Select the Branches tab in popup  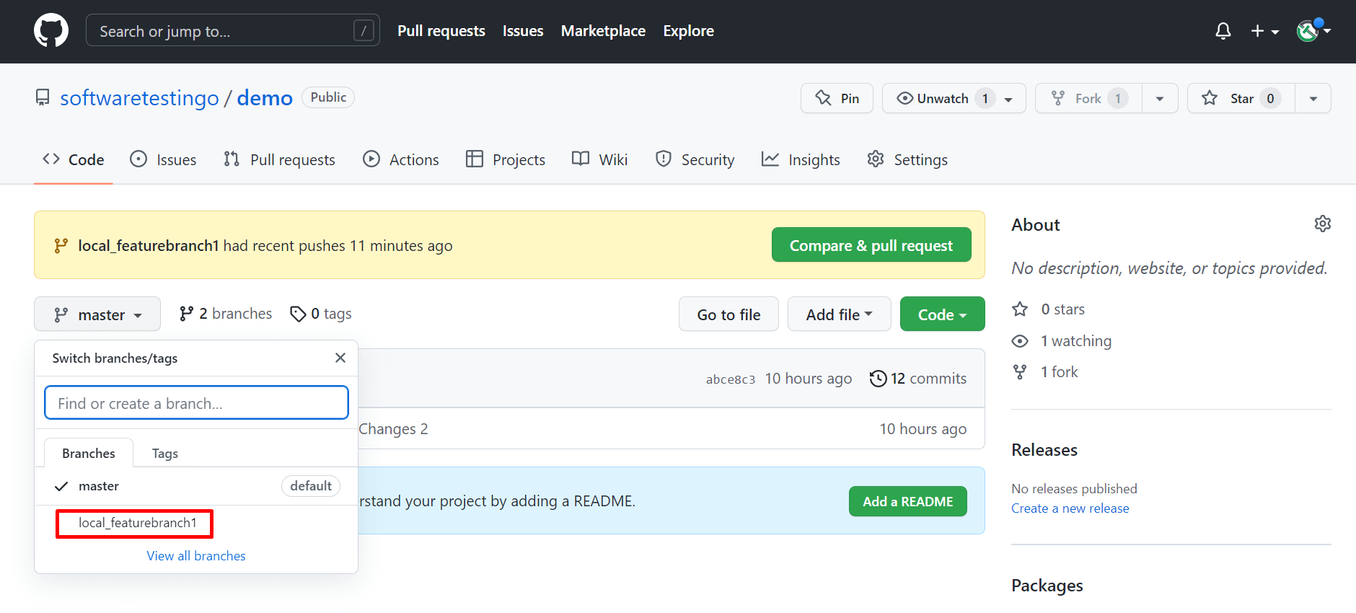tap(89, 453)
